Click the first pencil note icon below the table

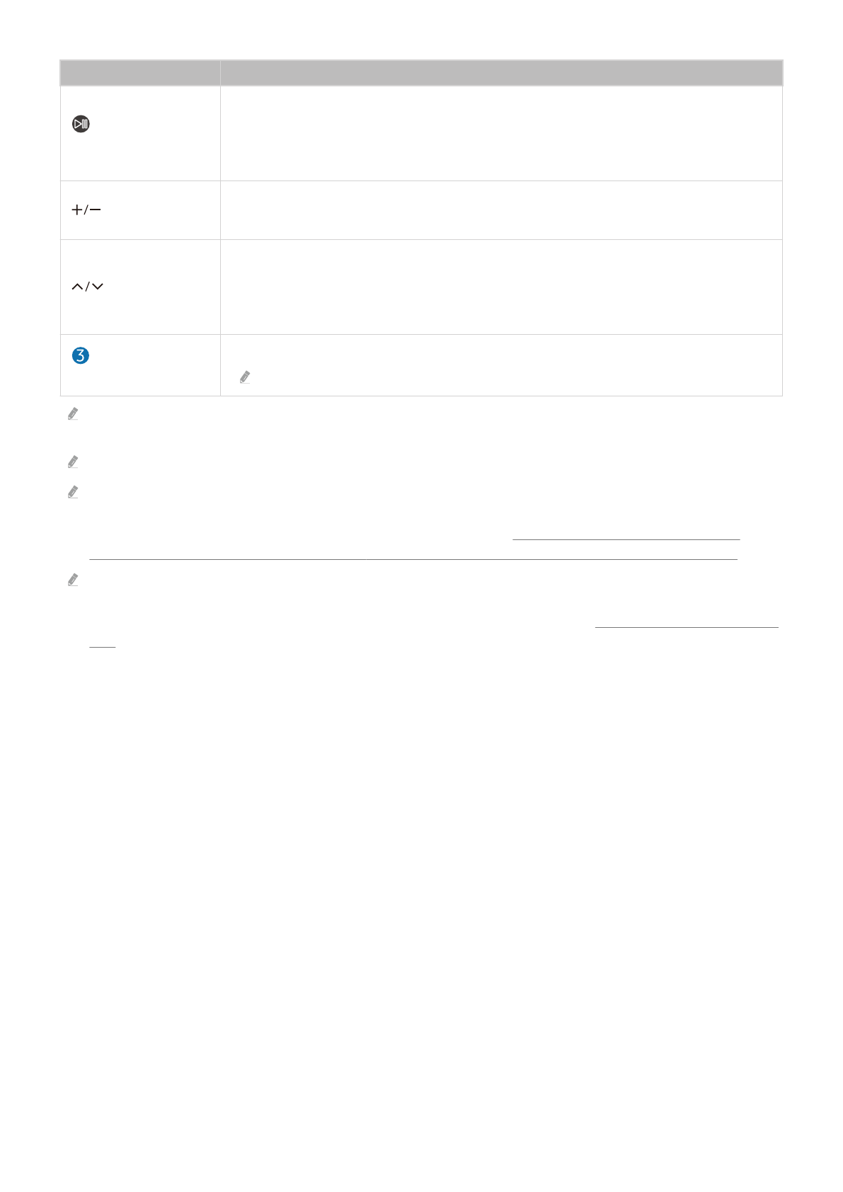click(73, 414)
